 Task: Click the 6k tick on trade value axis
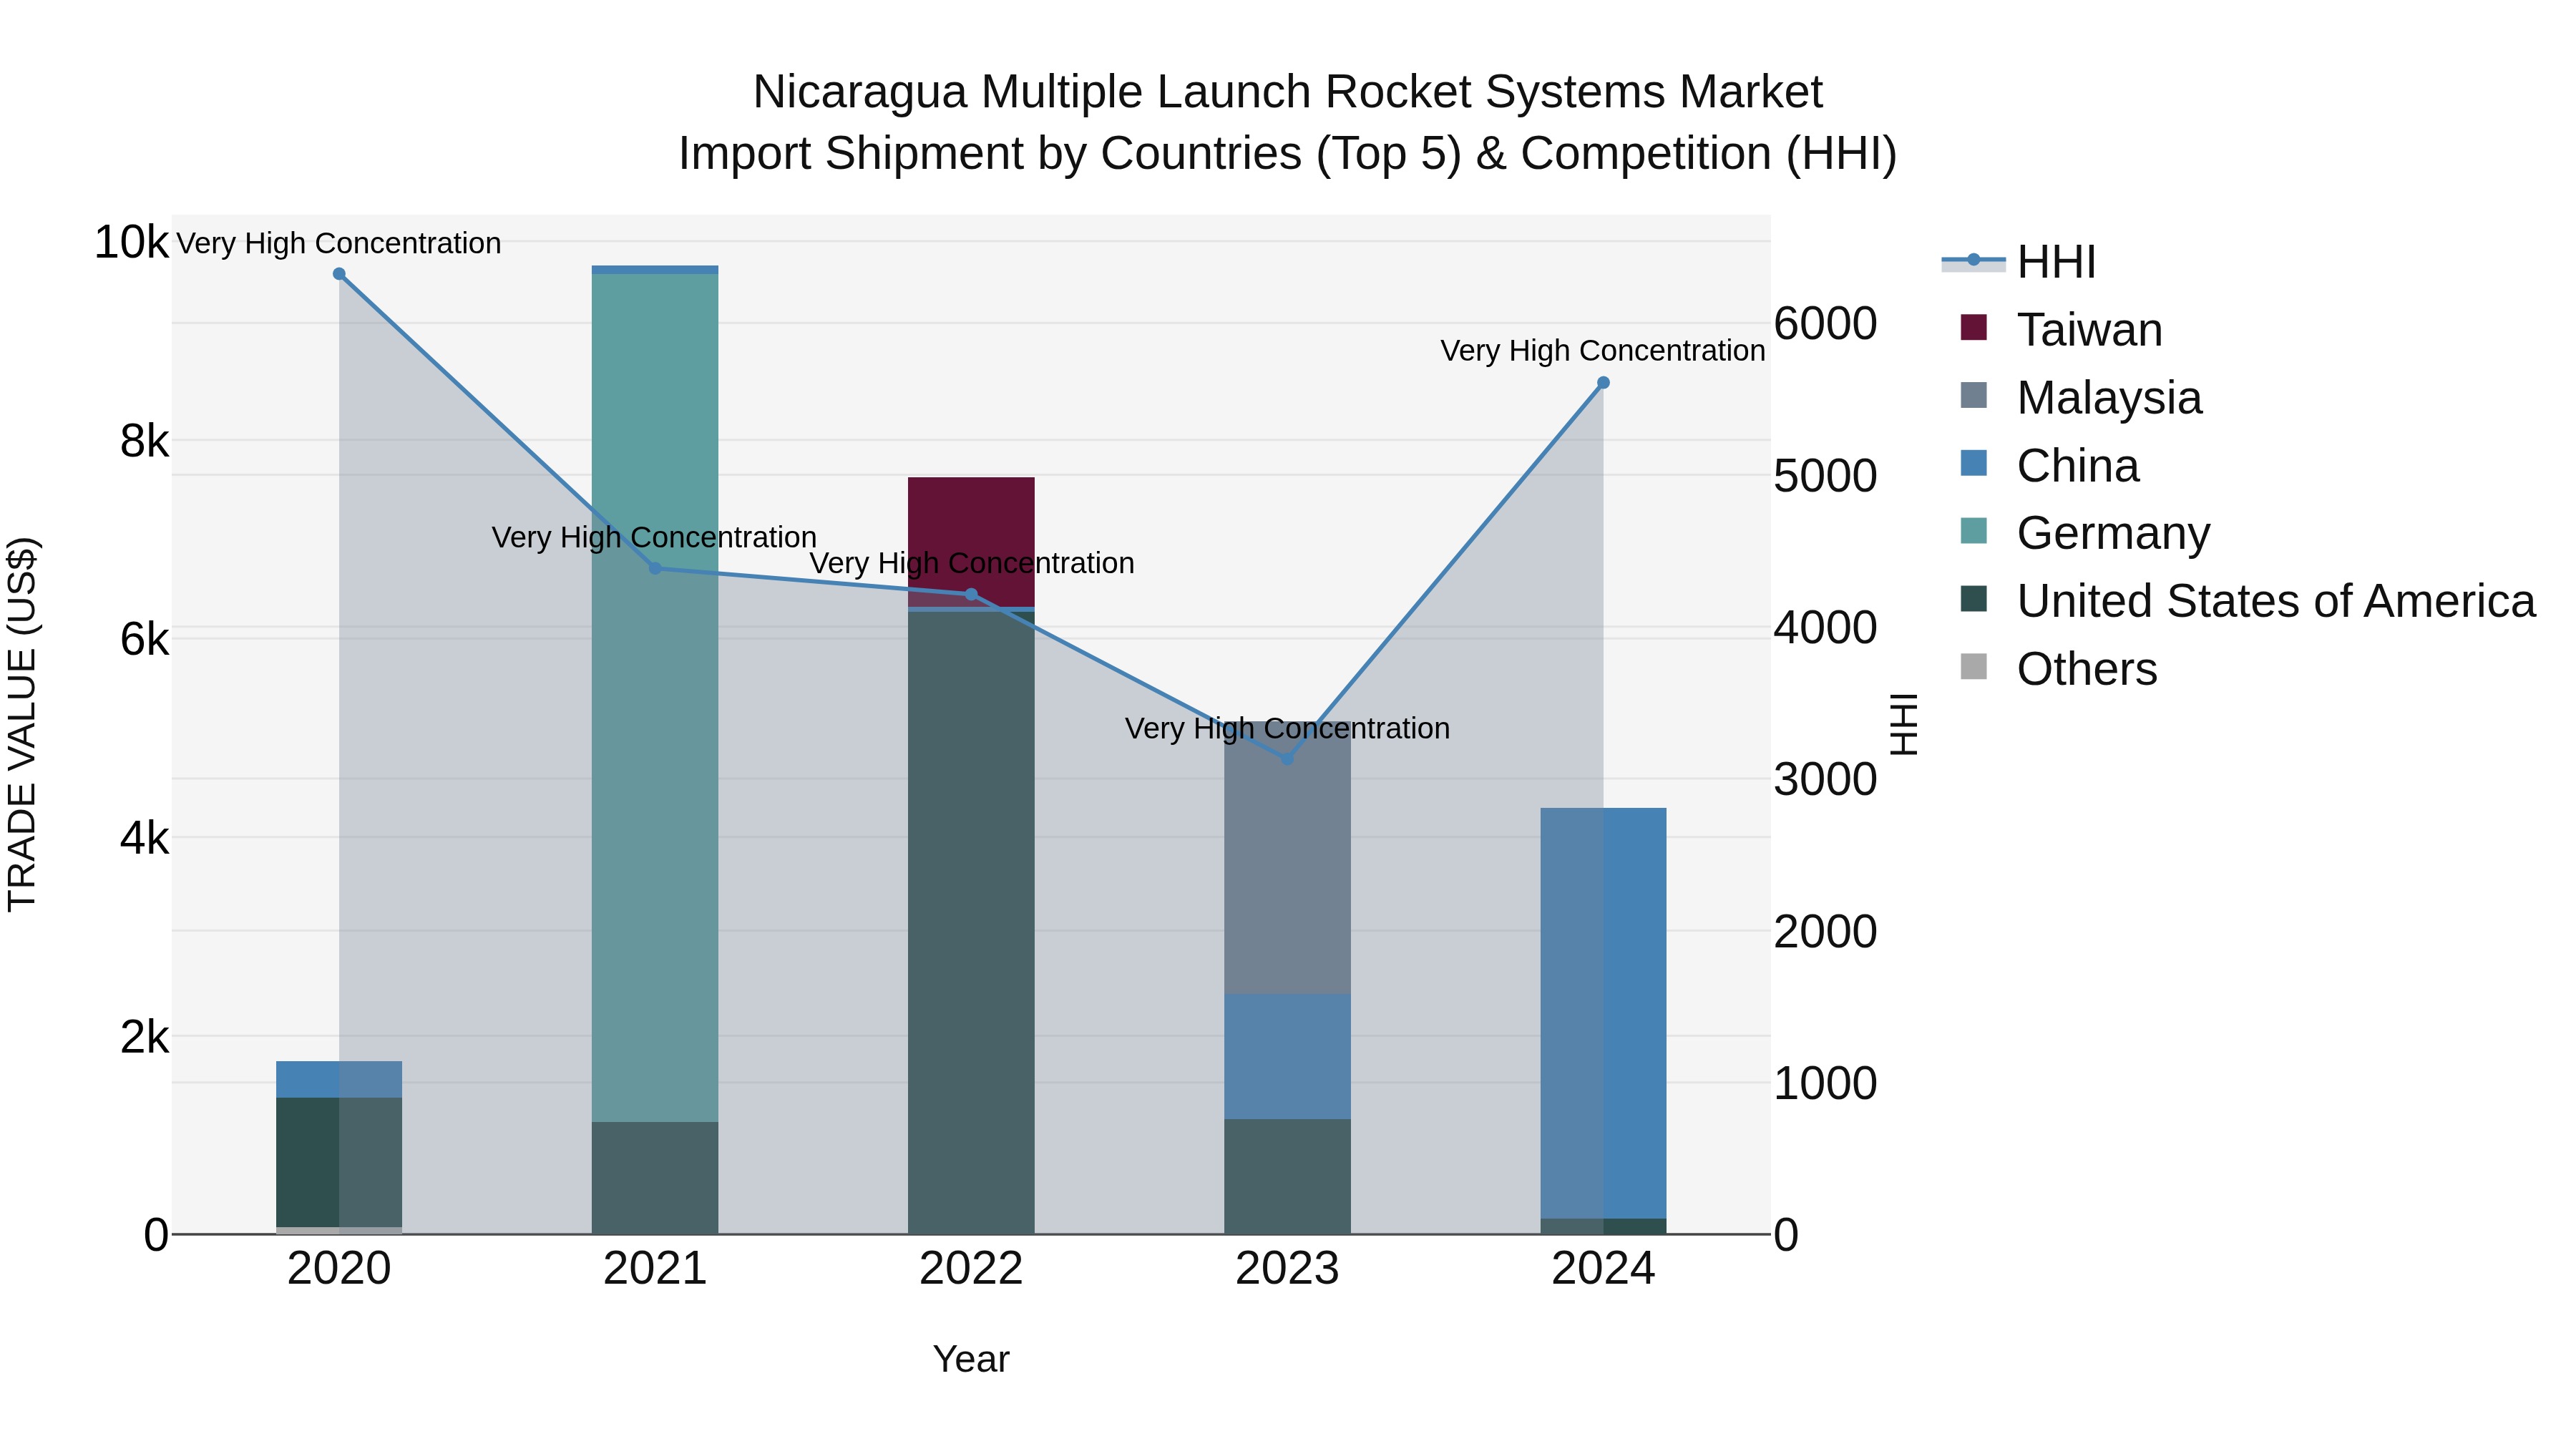(144, 639)
